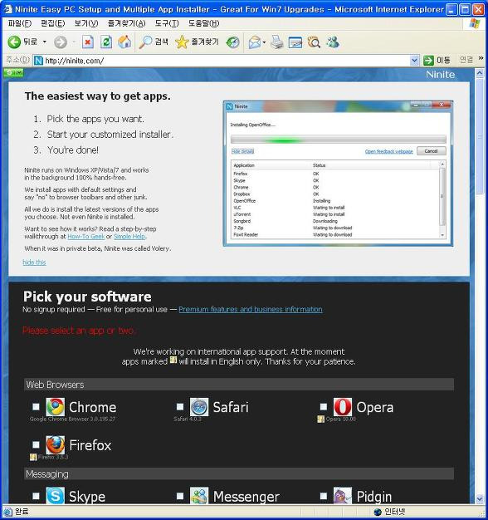
Task: Click the Safari compass icon
Action: click(199, 407)
